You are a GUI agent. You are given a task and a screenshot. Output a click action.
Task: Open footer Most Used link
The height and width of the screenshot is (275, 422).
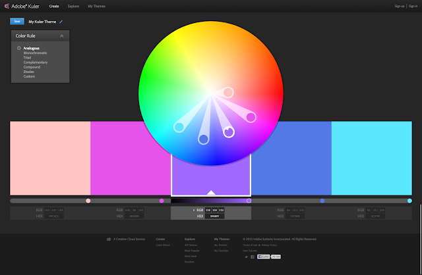(191, 256)
